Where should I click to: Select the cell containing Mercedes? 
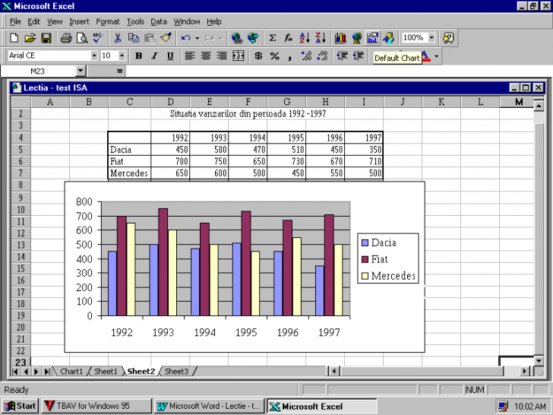click(129, 173)
